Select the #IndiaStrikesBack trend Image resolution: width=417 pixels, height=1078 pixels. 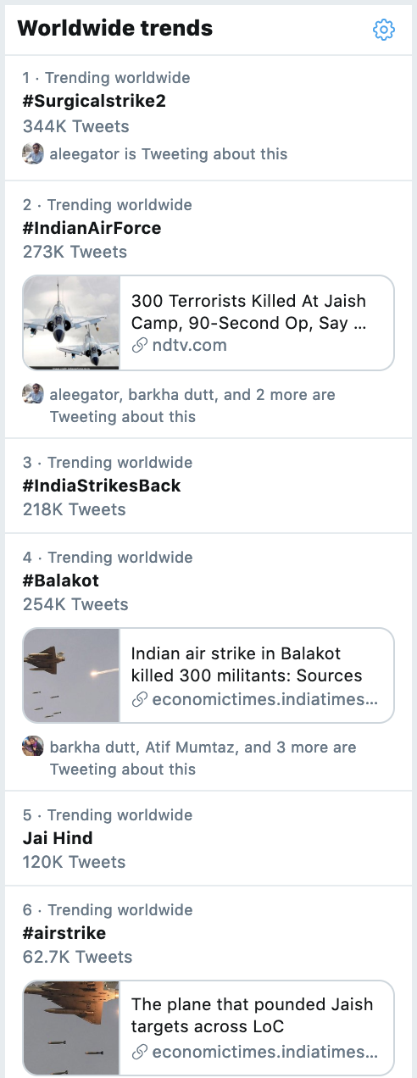(102, 486)
